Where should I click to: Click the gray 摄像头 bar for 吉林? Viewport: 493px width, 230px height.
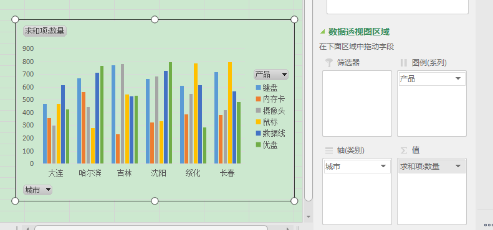point(123,114)
